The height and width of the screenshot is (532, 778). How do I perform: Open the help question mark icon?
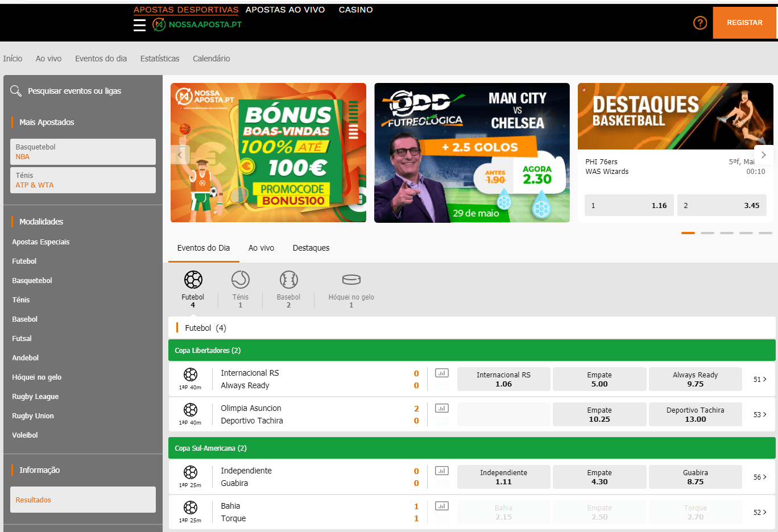pyautogui.click(x=700, y=23)
